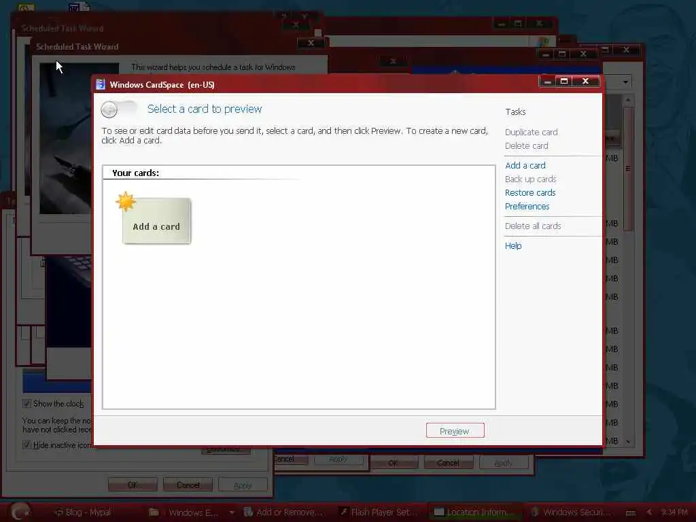
Task: Click Cancel in the taskbar properties dialog
Action: pyautogui.click(x=188, y=485)
